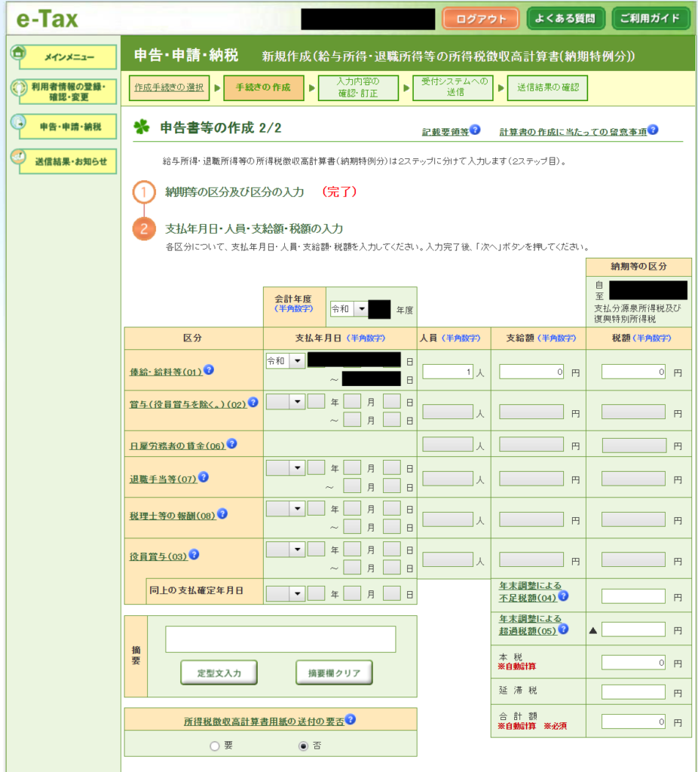The image size is (698, 772).
Task: Open 俸給・給料等(01) link
Action: point(166,372)
